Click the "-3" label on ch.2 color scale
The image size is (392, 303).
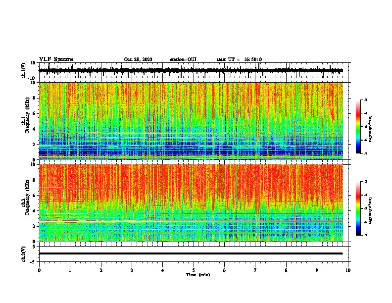click(x=365, y=182)
